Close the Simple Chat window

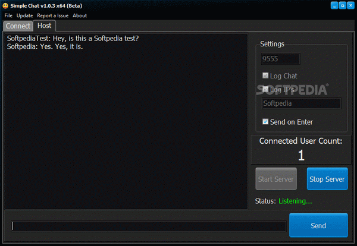350,5
